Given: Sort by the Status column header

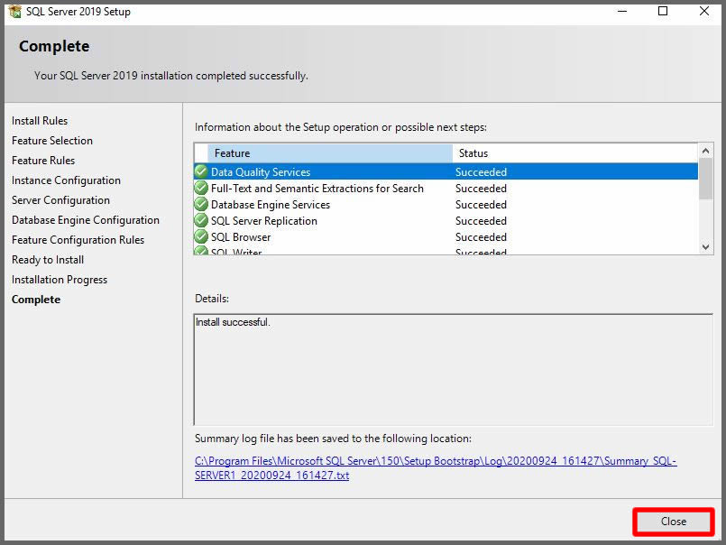Looking at the screenshot, I should 573,153.
